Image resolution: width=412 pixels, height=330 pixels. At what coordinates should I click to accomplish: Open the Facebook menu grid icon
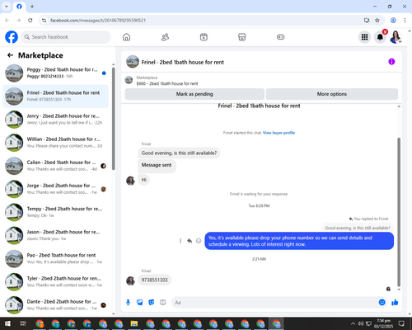(x=364, y=37)
